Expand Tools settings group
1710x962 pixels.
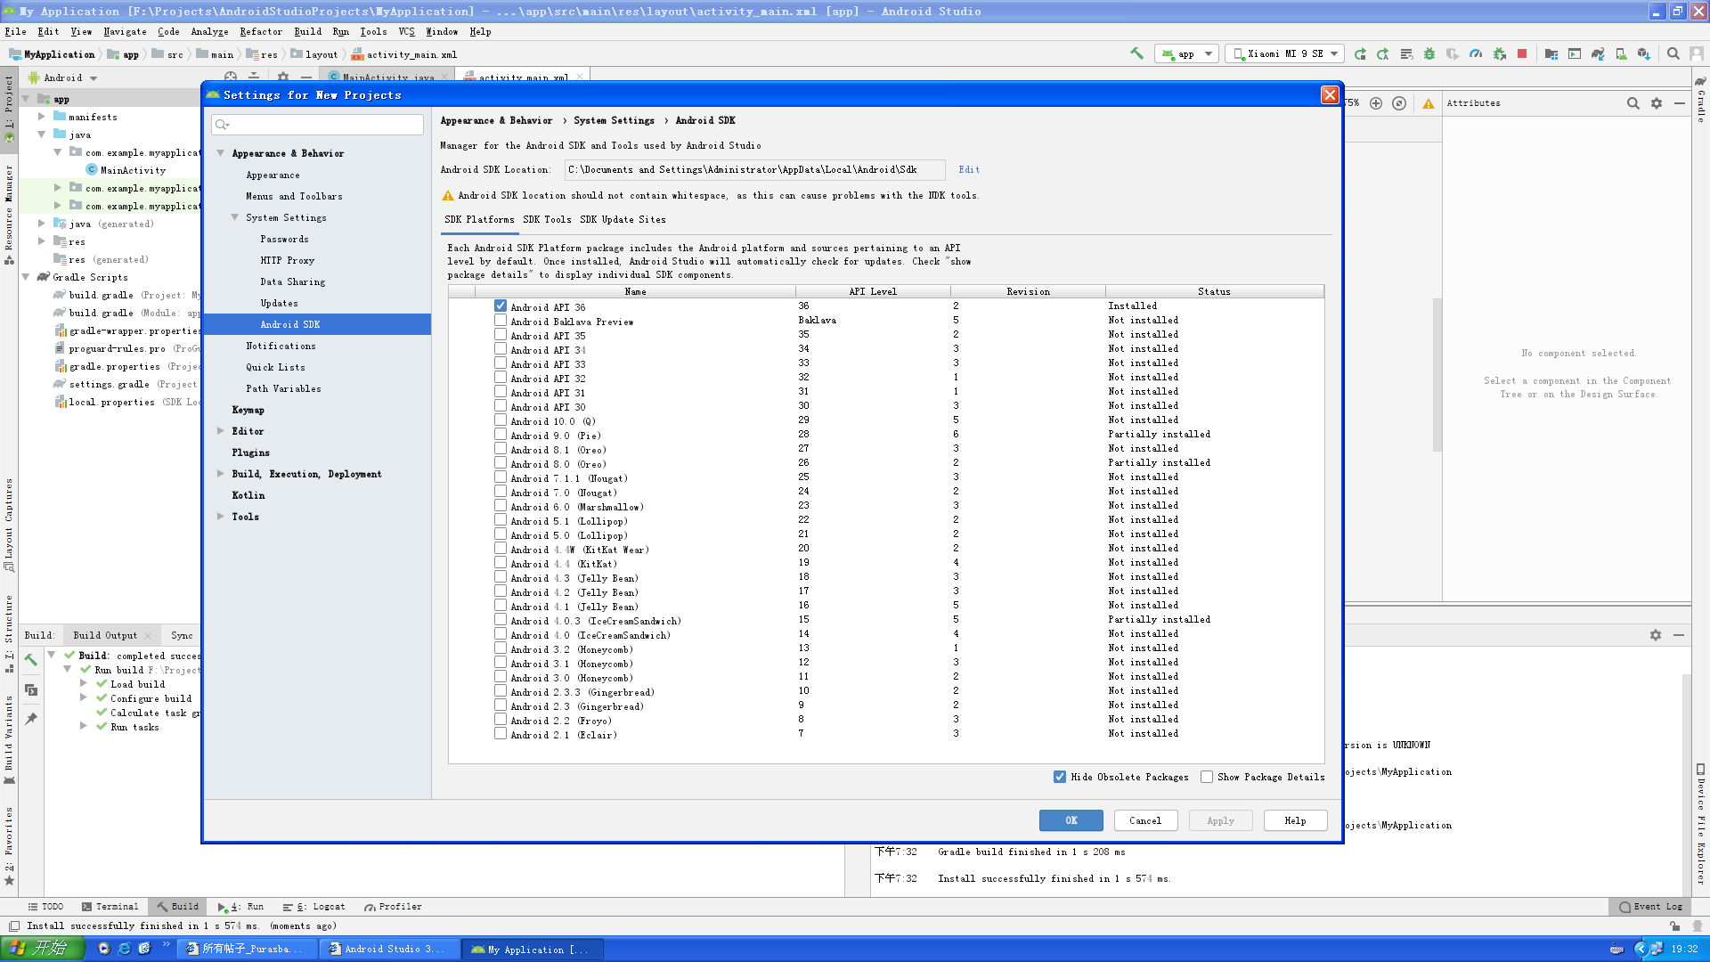click(x=221, y=517)
